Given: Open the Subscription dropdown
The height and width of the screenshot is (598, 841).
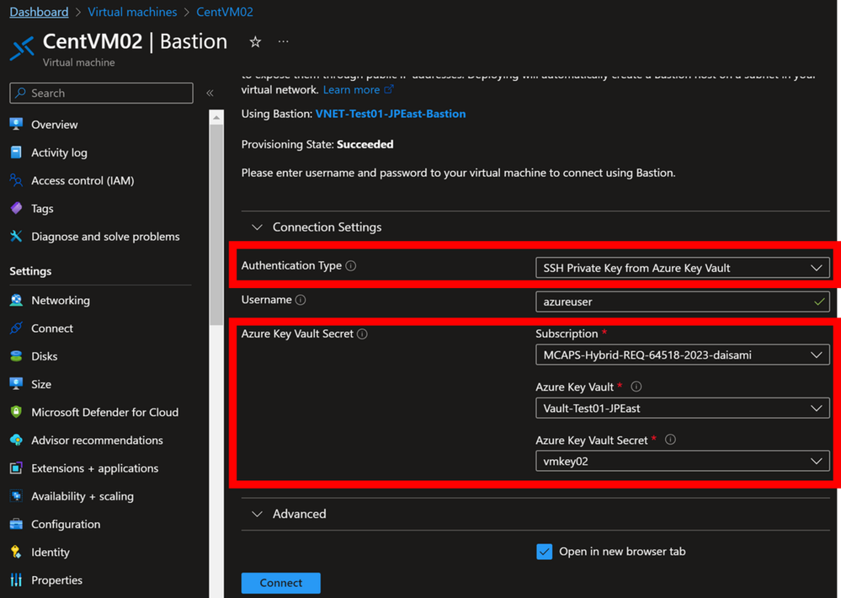Looking at the screenshot, I should coord(682,355).
